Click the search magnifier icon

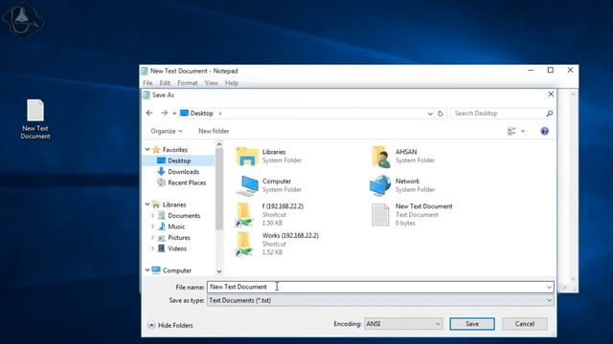point(549,113)
